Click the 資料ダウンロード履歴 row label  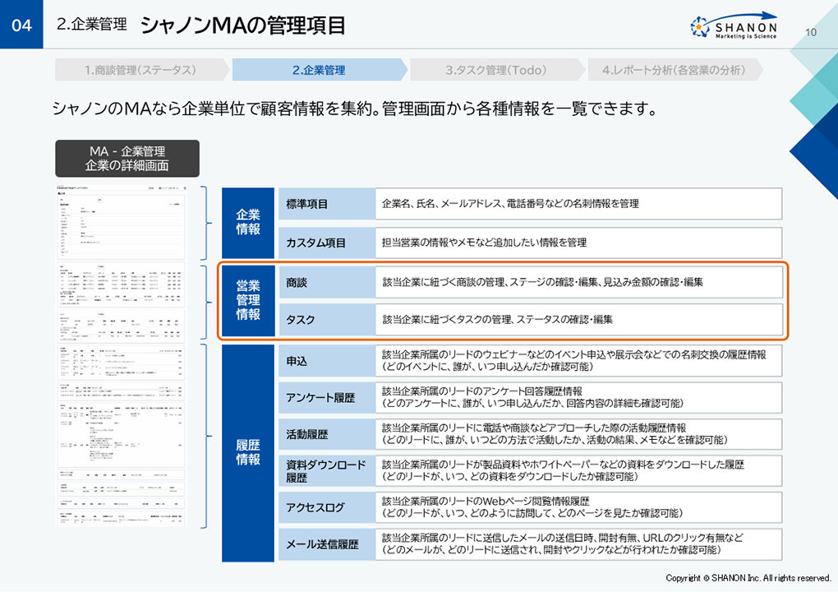[326, 471]
